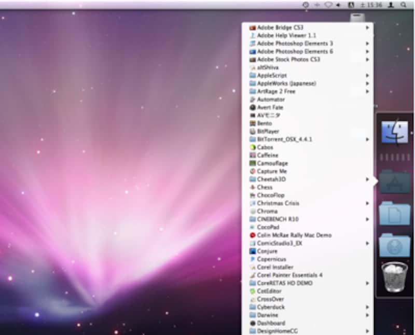Click the Avert Fate app icon
The height and width of the screenshot is (335, 415).
click(253, 107)
